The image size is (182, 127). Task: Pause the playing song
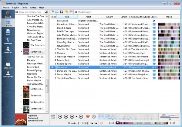click(x=66, y=117)
